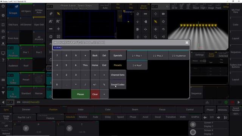This screenshot has height=136, width=242.
Task: Click the Grand Master 100% fader
Action: click(236, 111)
